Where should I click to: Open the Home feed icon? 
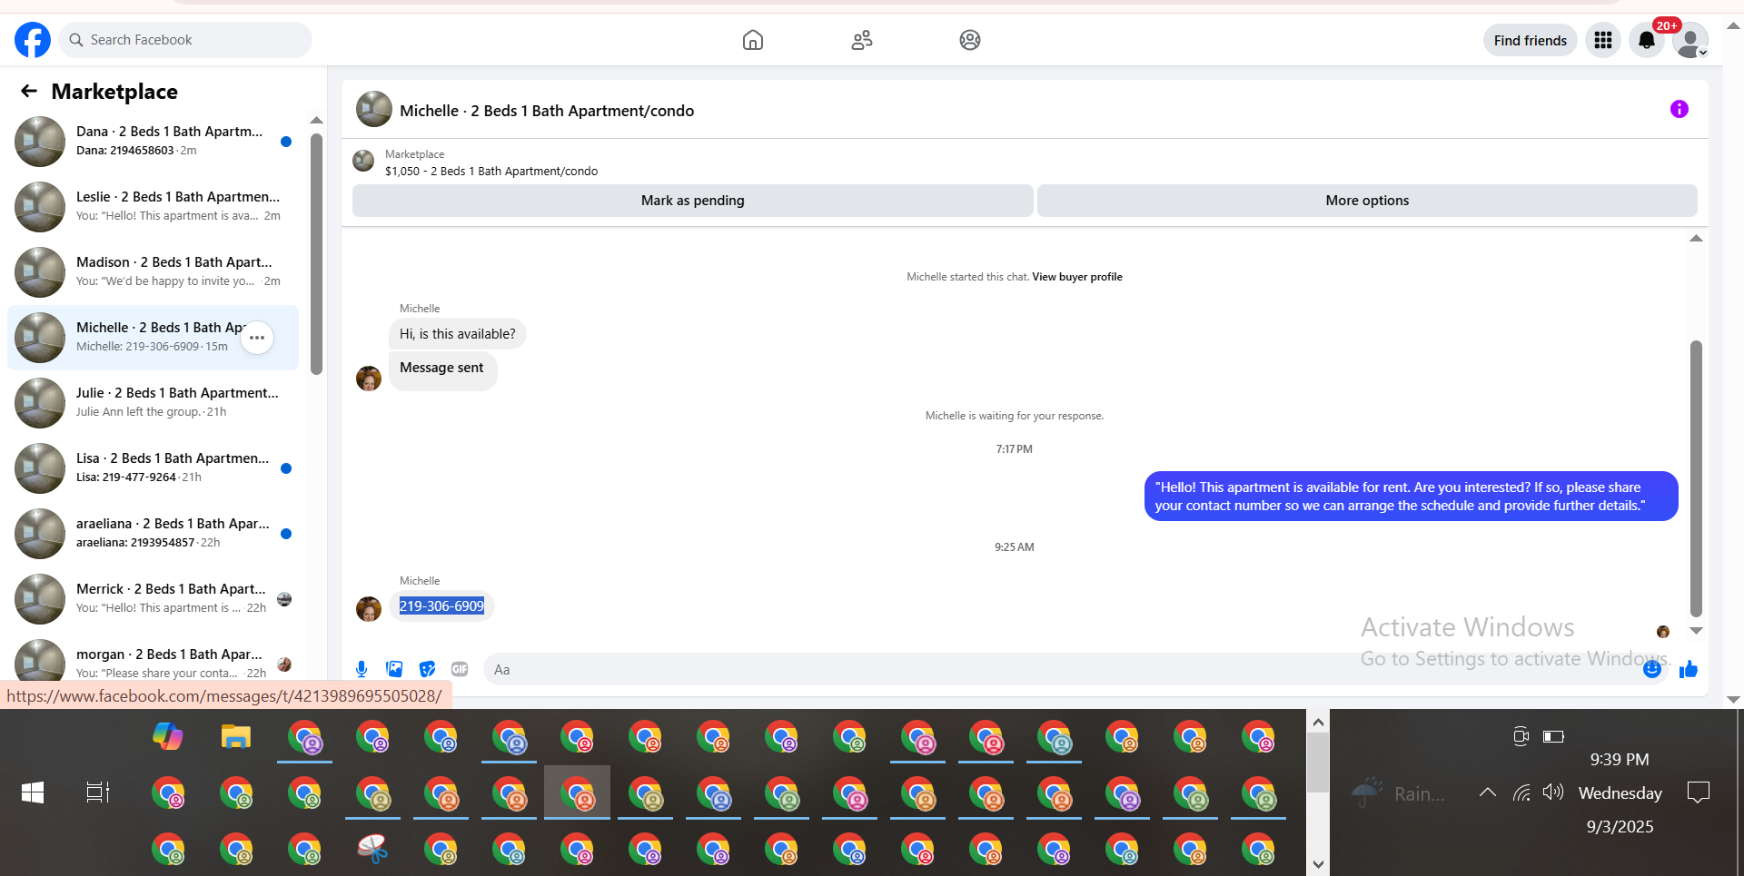[752, 40]
